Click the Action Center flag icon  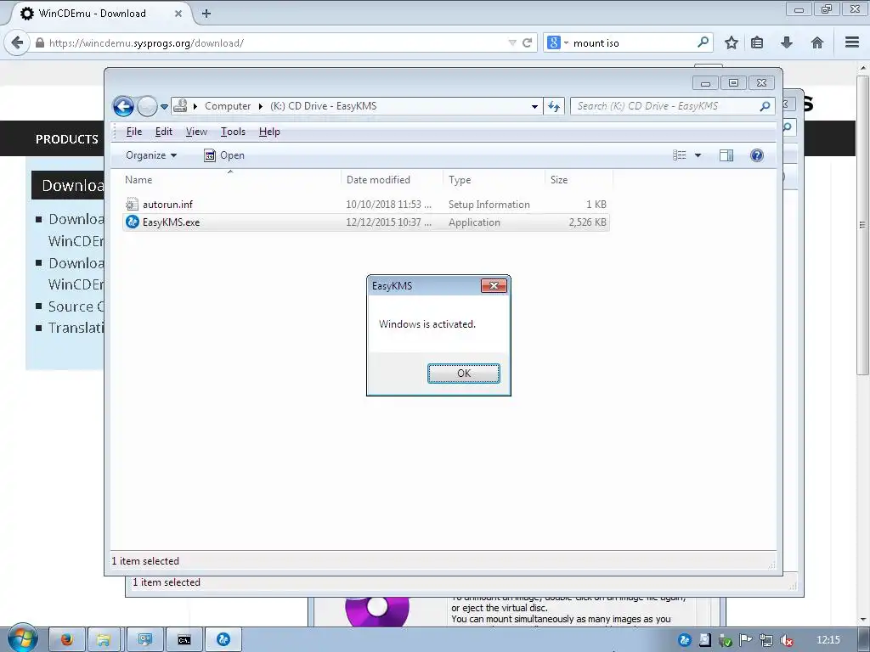tap(746, 640)
